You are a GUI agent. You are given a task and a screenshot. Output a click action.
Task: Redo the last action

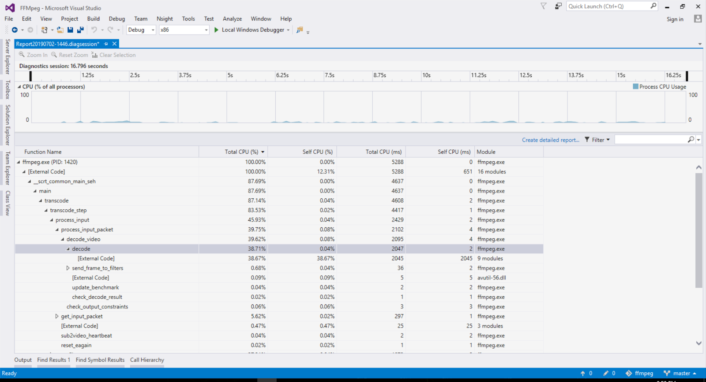click(x=110, y=30)
